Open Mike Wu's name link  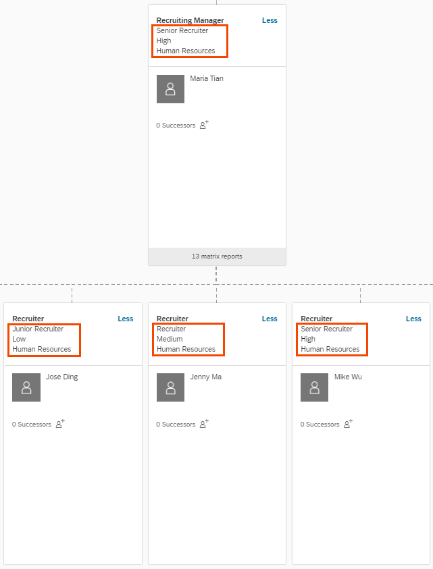348,377
